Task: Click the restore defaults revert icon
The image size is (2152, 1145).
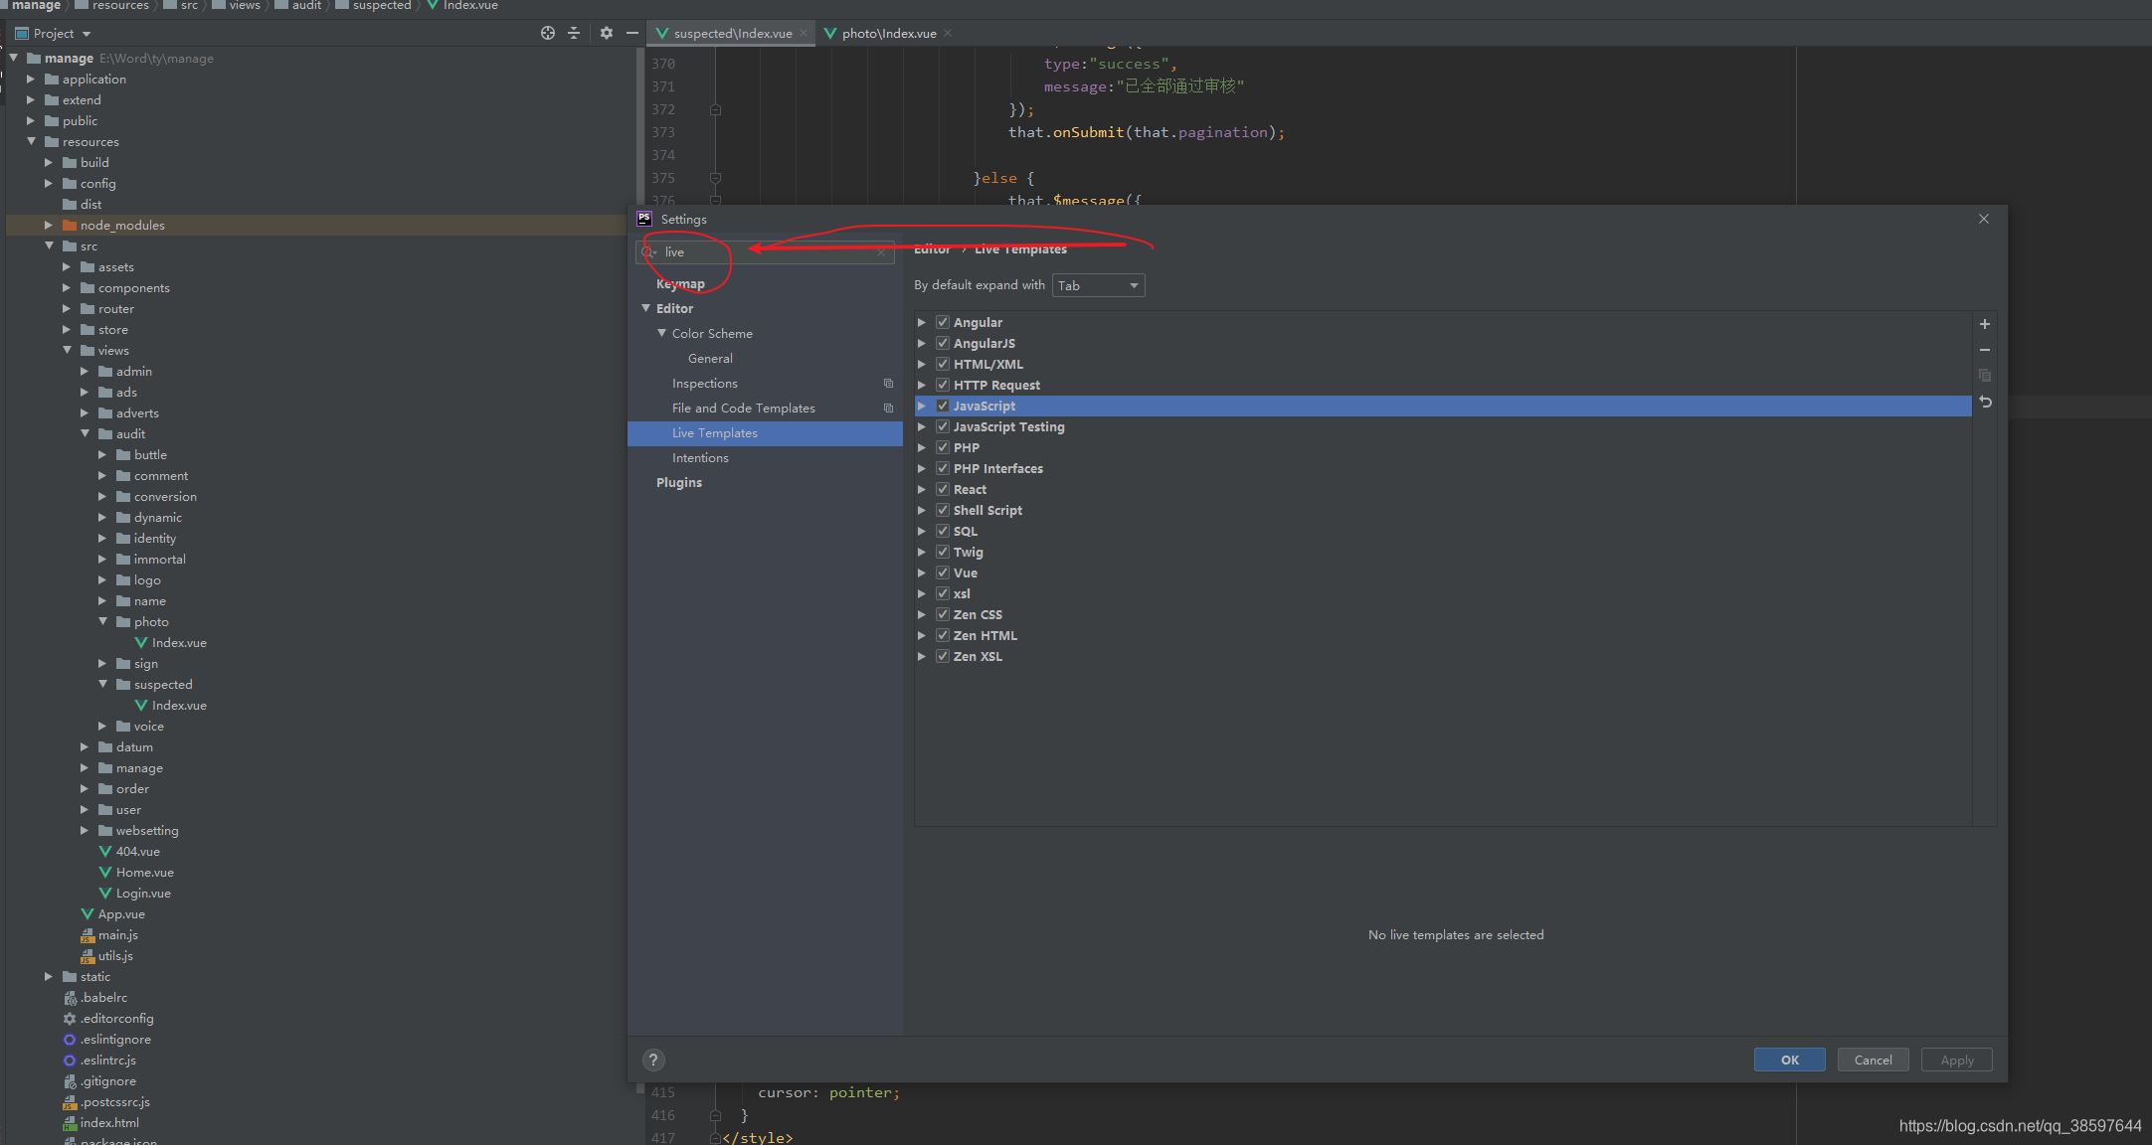Action: tap(1985, 402)
